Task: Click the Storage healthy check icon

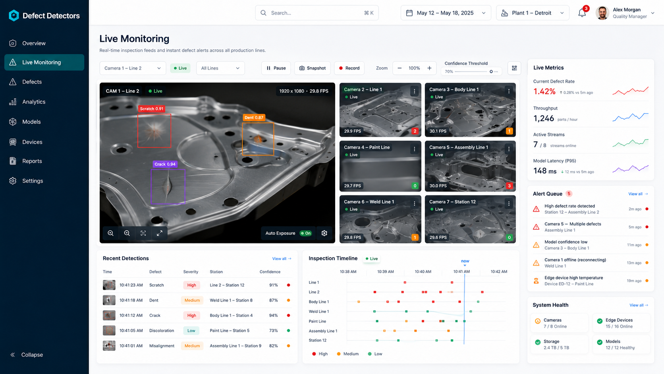Action: click(x=538, y=342)
